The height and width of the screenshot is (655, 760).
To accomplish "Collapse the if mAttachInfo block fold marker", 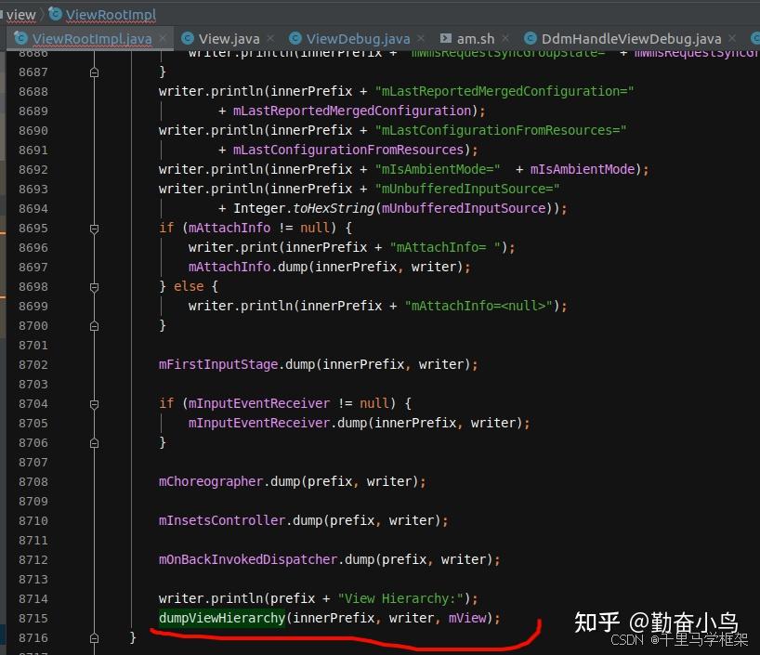I will pyautogui.click(x=94, y=228).
